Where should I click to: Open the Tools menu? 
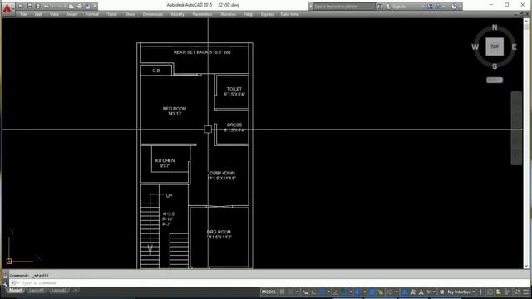coord(111,14)
